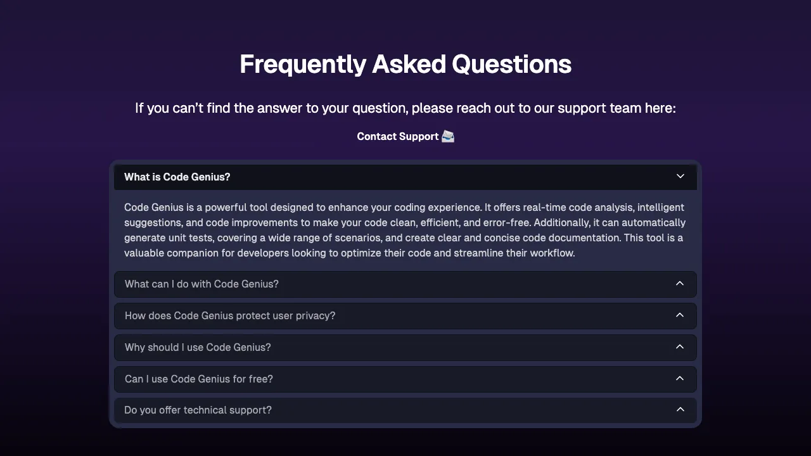Viewport: 811px width, 456px height.
Task: Click the chevron on 'How does Code Genius protect user privacy?'
Action: pos(680,315)
